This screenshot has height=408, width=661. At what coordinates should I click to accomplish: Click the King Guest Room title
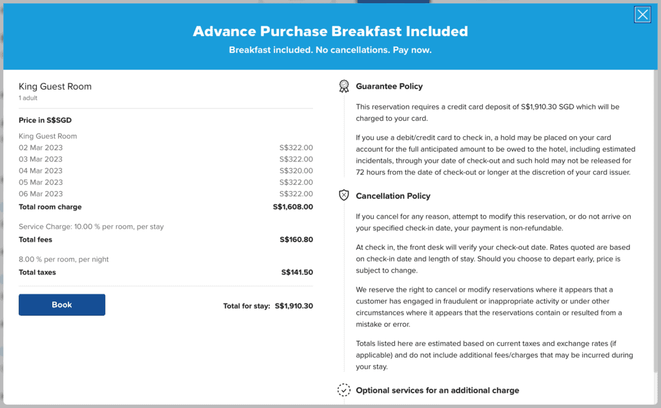coord(55,86)
